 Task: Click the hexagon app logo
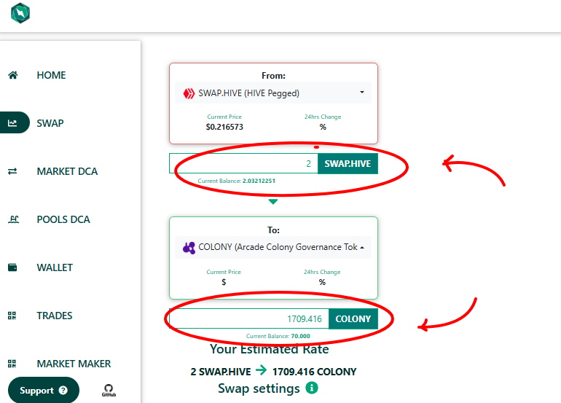point(20,13)
